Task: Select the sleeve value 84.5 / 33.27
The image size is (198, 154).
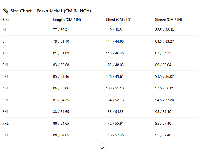Action: pyautogui.click(x=165, y=41)
